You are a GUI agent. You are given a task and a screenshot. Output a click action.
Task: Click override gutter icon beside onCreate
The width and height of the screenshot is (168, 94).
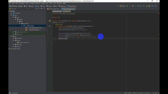click(49, 26)
